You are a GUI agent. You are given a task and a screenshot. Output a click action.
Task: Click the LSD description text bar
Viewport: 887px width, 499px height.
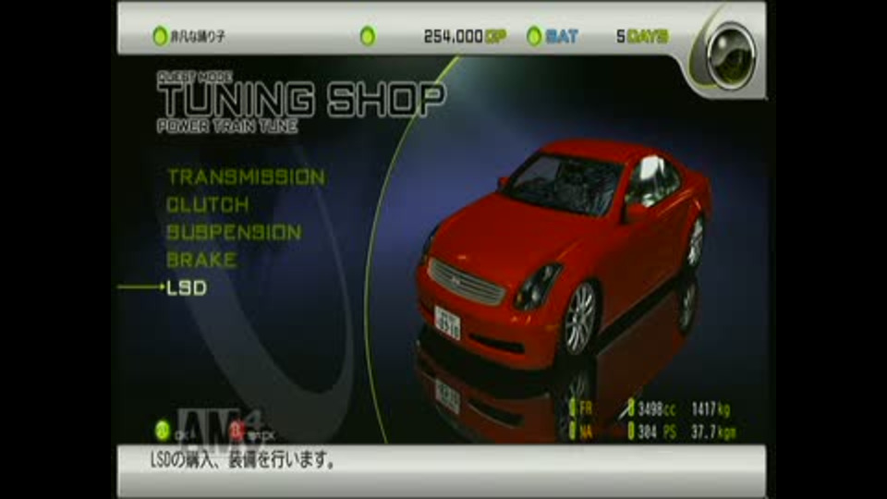[x=442, y=470]
